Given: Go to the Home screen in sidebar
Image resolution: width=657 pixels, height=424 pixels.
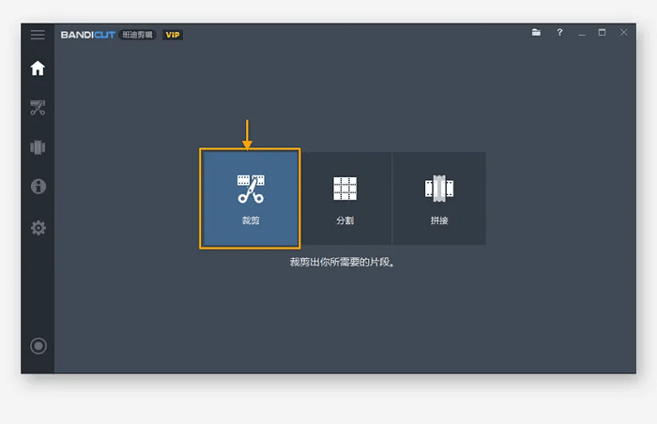Looking at the screenshot, I should (x=38, y=68).
